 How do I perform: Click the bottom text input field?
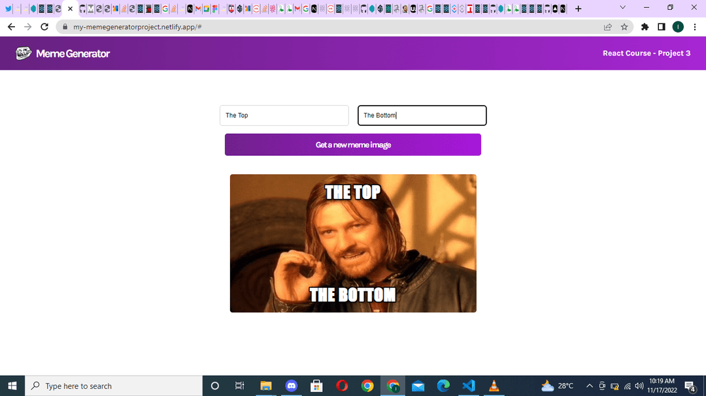(x=422, y=115)
